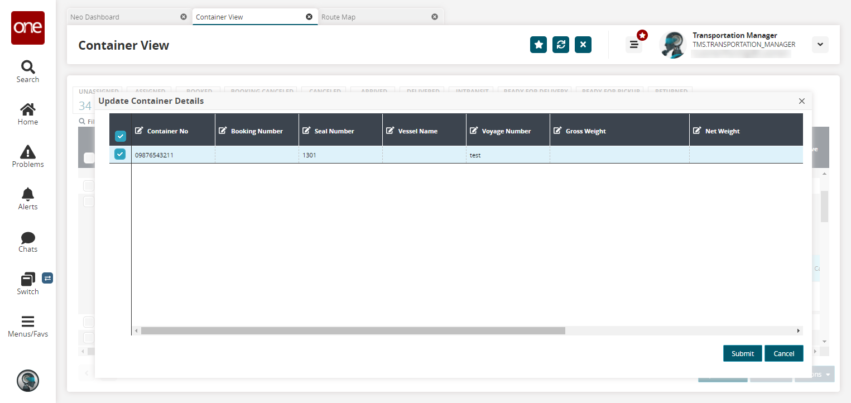Open the Problems panel
The width and height of the screenshot is (851, 403).
(28, 156)
